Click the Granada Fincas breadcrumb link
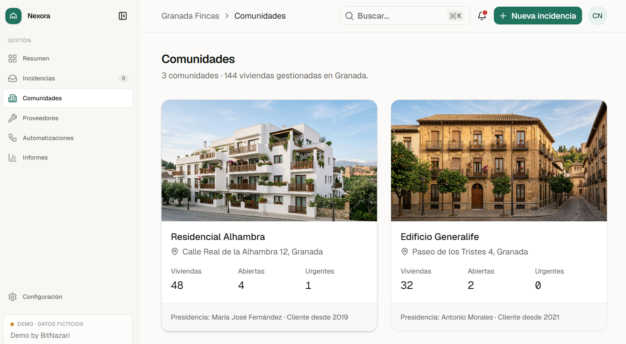 click(190, 16)
